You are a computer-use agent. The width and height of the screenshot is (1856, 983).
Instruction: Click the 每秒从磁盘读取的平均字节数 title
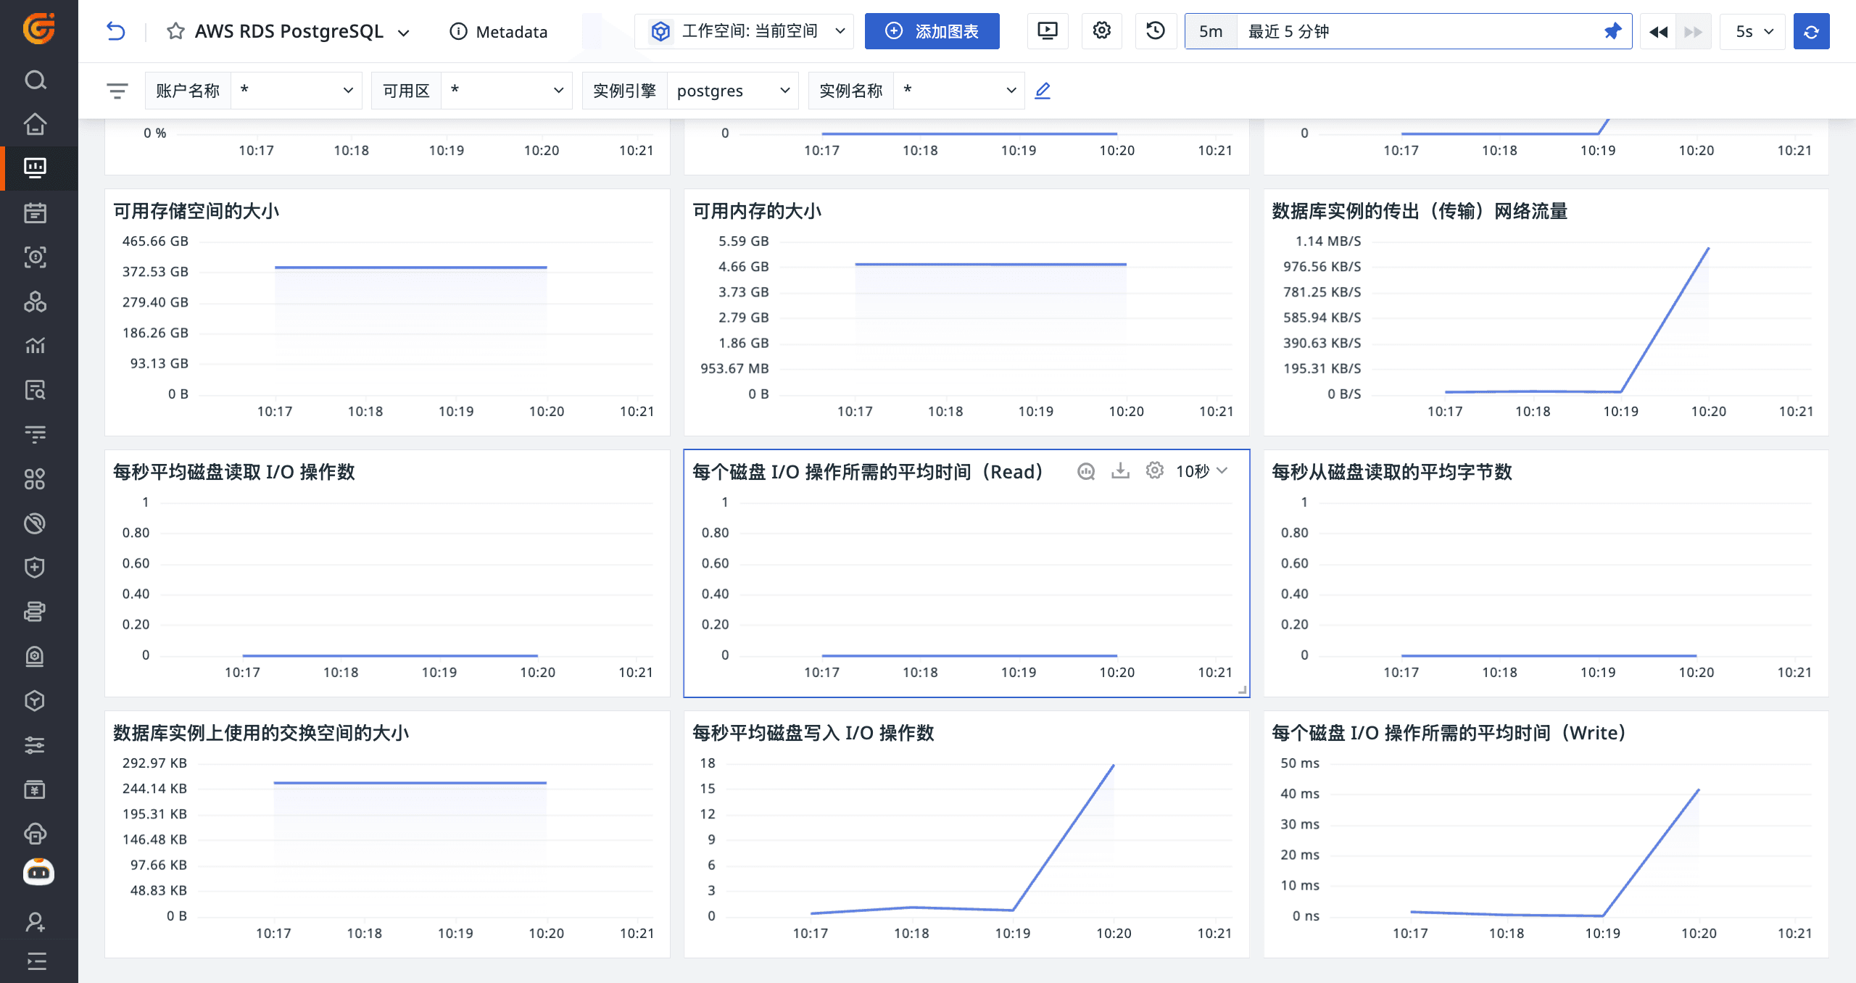1392,472
